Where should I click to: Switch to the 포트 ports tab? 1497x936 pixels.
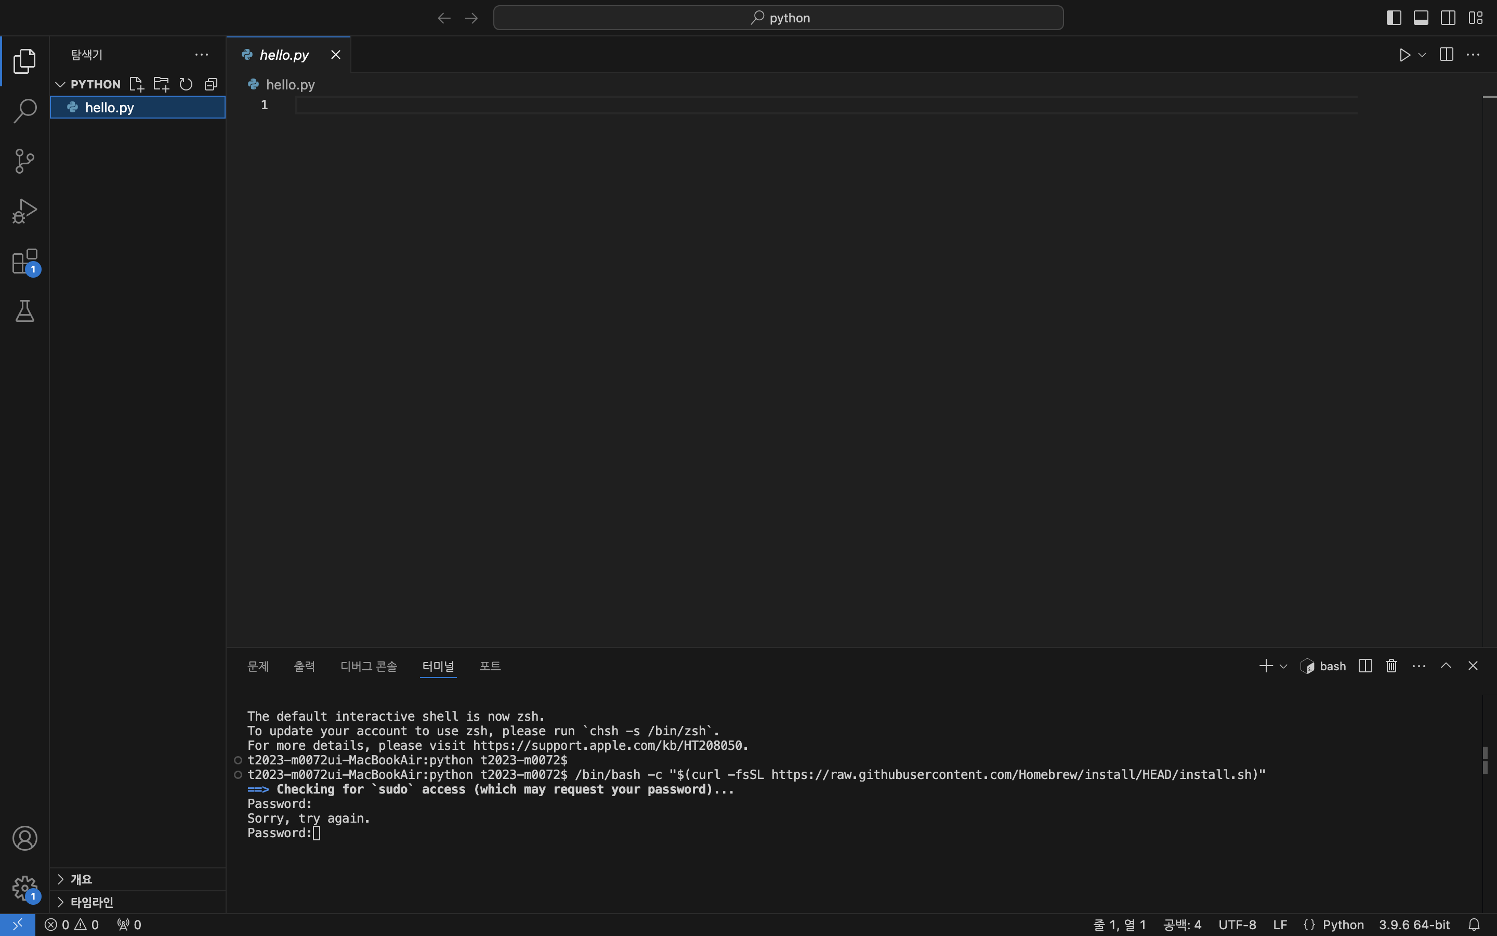(x=490, y=666)
